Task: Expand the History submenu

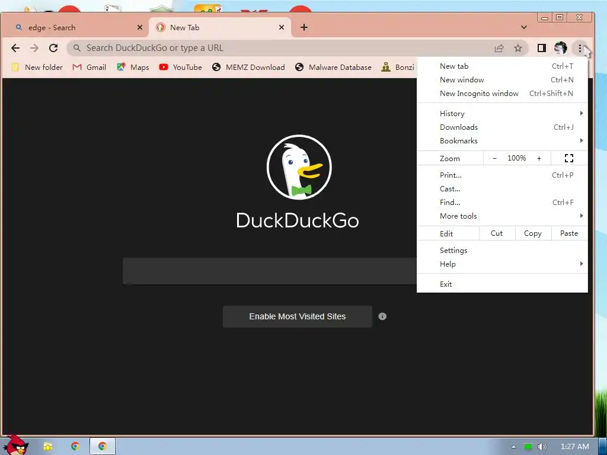Action: point(502,113)
